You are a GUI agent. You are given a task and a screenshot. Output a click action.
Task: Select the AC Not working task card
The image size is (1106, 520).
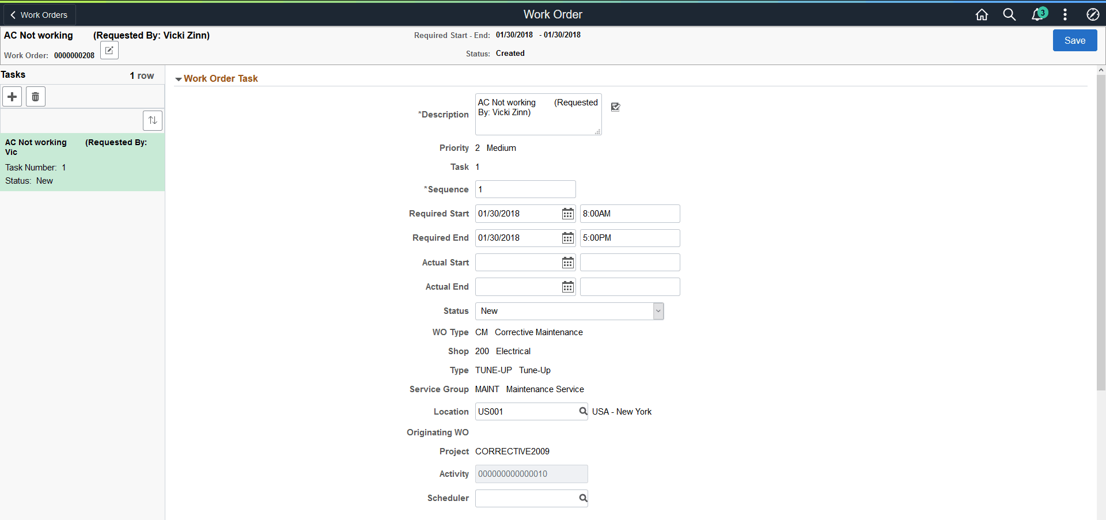(82, 161)
